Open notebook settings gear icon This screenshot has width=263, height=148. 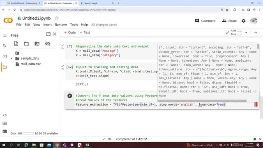(x=244, y=21)
